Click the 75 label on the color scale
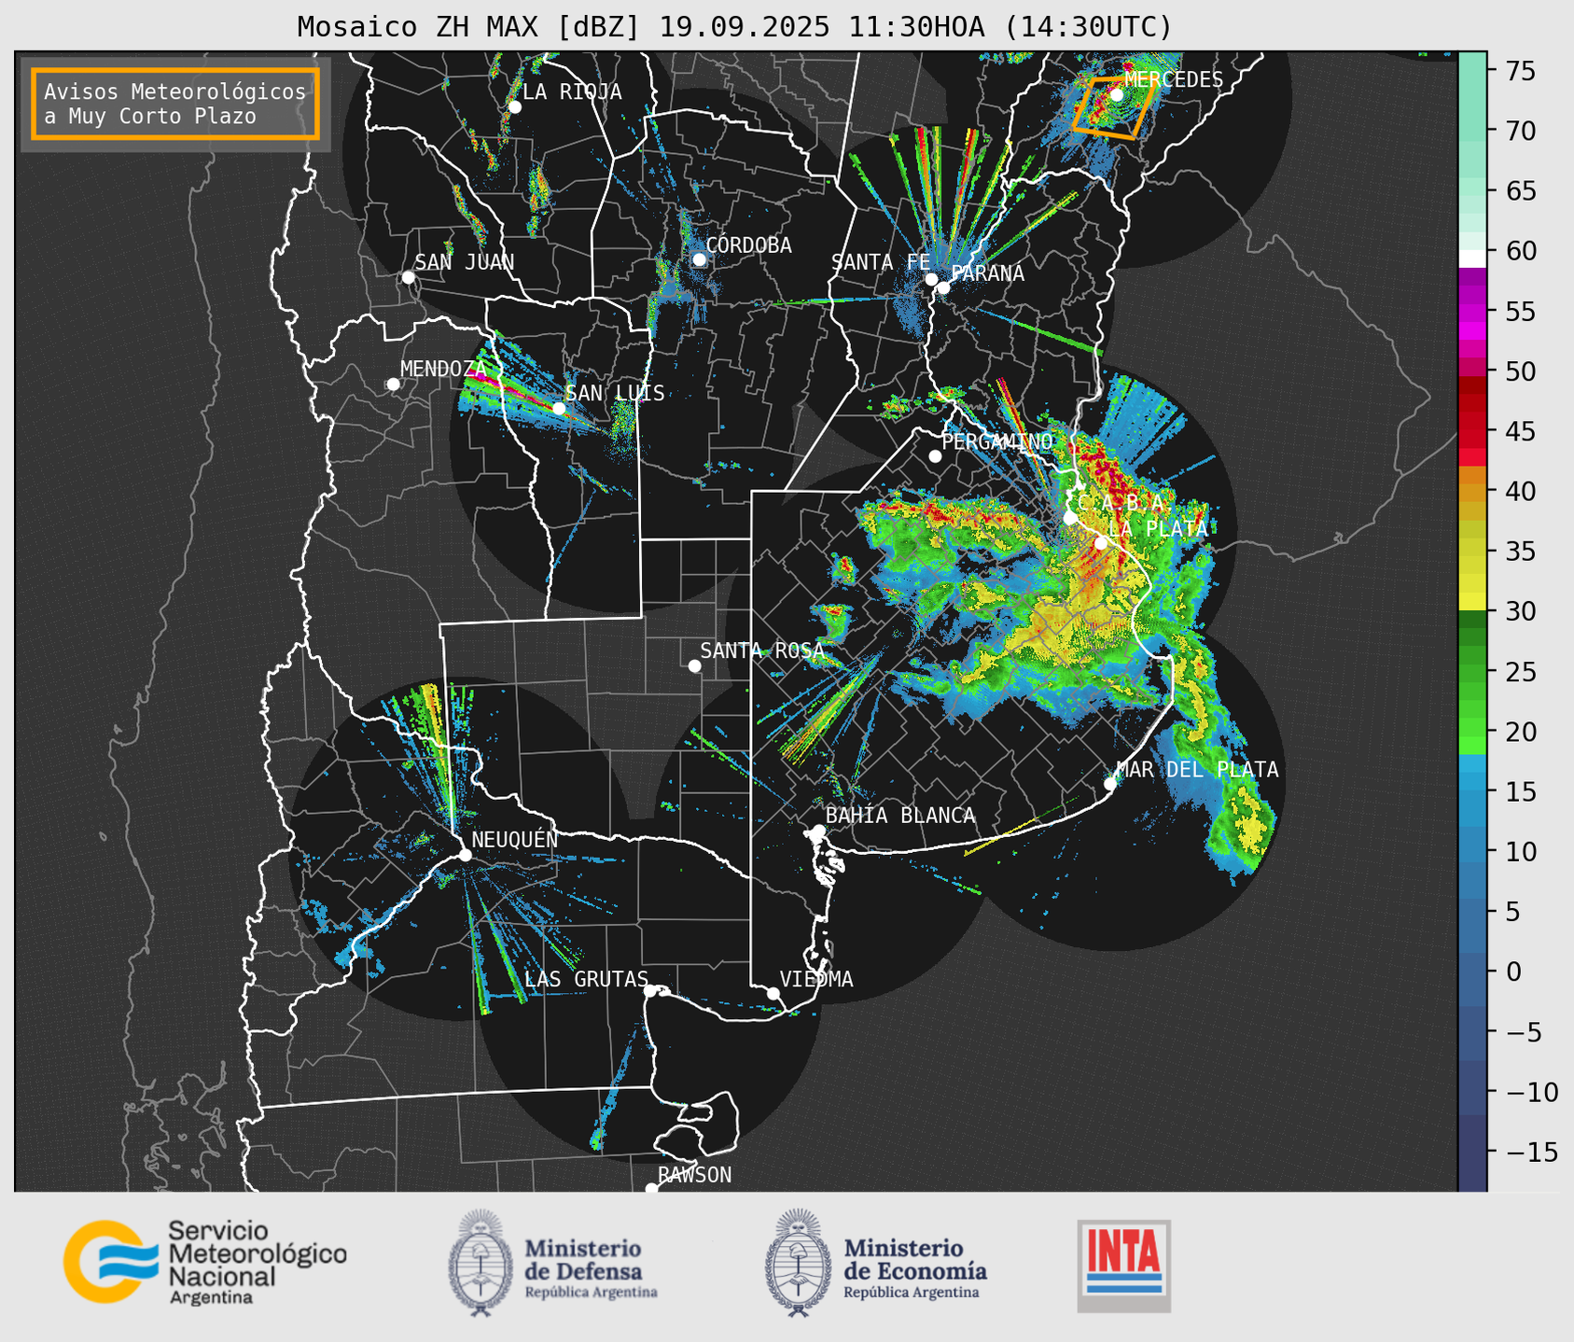 point(1522,71)
